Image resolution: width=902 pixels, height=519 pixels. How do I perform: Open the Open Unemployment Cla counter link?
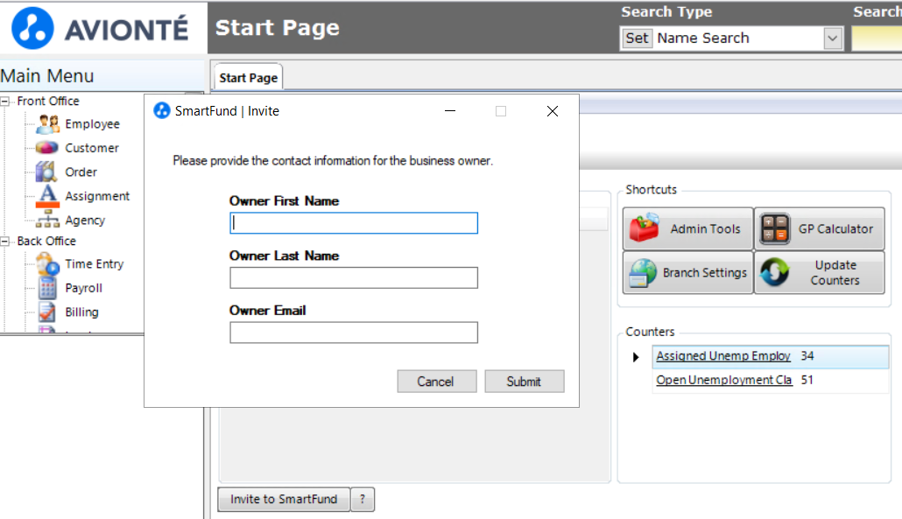[x=723, y=381]
